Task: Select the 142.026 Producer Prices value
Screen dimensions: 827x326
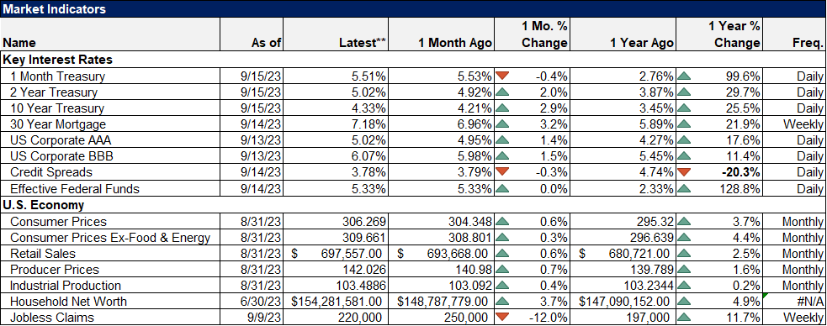Action: (336, 270)
